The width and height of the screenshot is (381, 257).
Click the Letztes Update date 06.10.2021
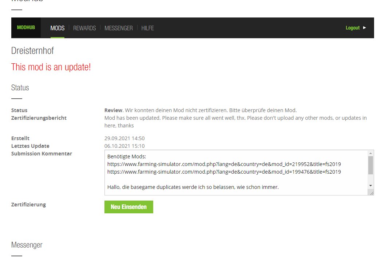(x=124, y=146)
